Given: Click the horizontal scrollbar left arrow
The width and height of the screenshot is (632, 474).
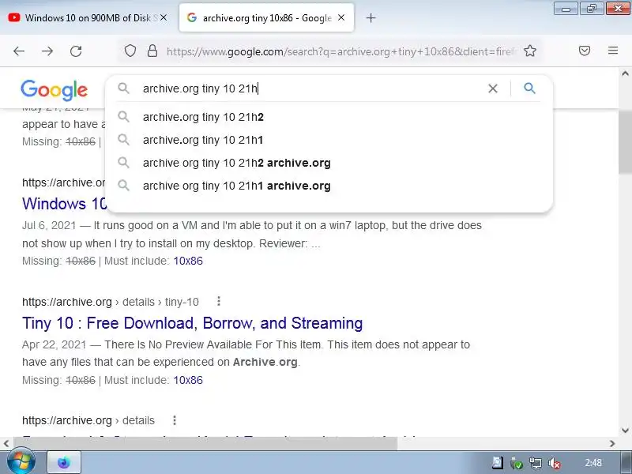Looking at the screenshot, I should coord(6,444).
